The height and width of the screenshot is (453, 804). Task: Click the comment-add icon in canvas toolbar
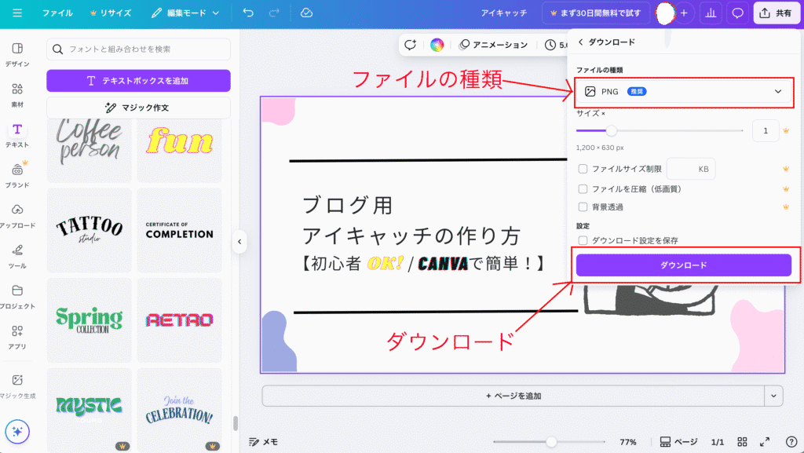(x=410, y=45)
